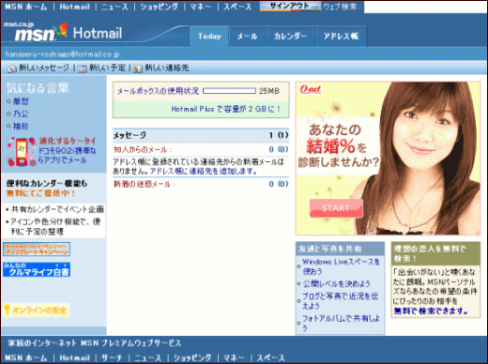This screenshot has width=488, height=364.
Task: Click 公開レベルを決めよう link
Action: pyautogui.click(x=337, y=284)
